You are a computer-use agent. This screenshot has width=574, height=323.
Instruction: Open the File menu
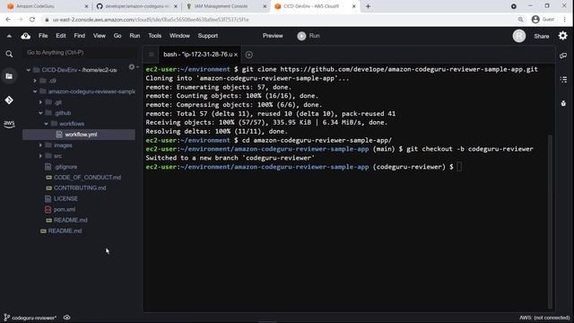[x=43, y=36]
